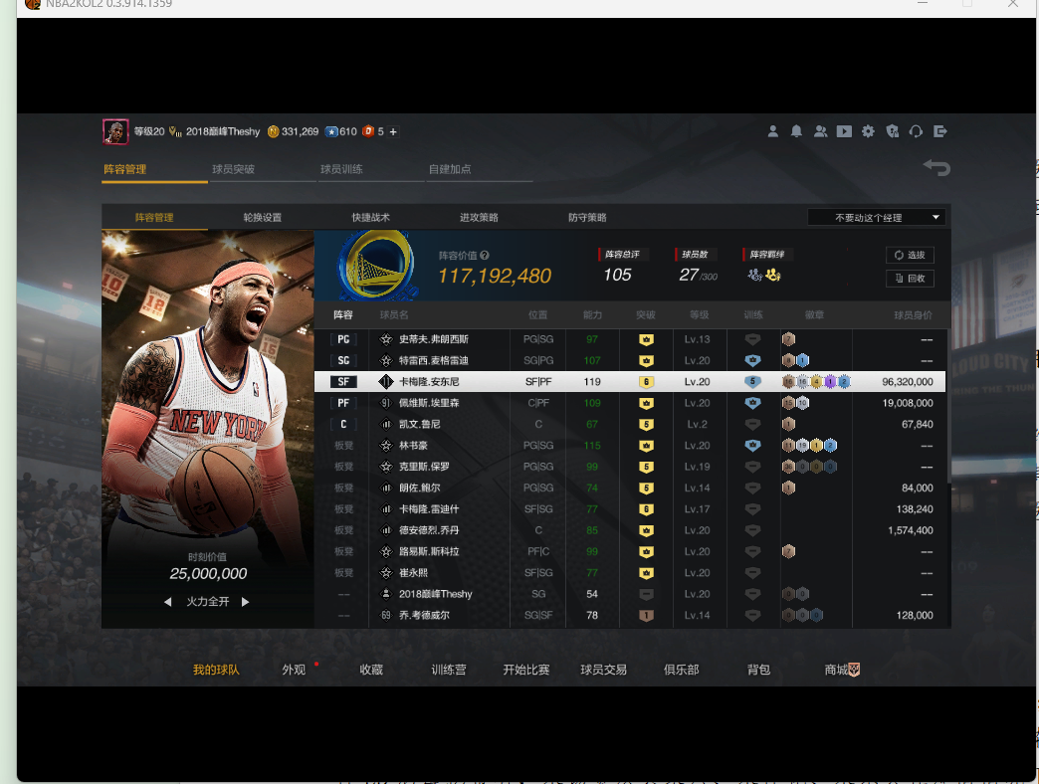
Task: Click the left arrow beside 火力全开
Action: [167, 602]
